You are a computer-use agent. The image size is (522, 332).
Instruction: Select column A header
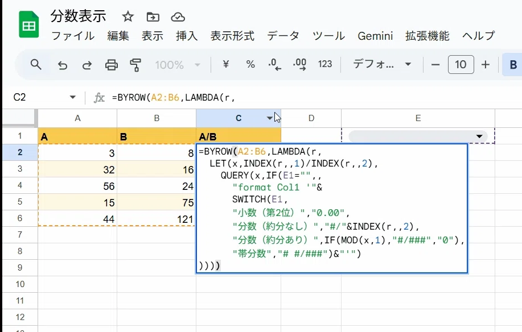pos(77,118)
